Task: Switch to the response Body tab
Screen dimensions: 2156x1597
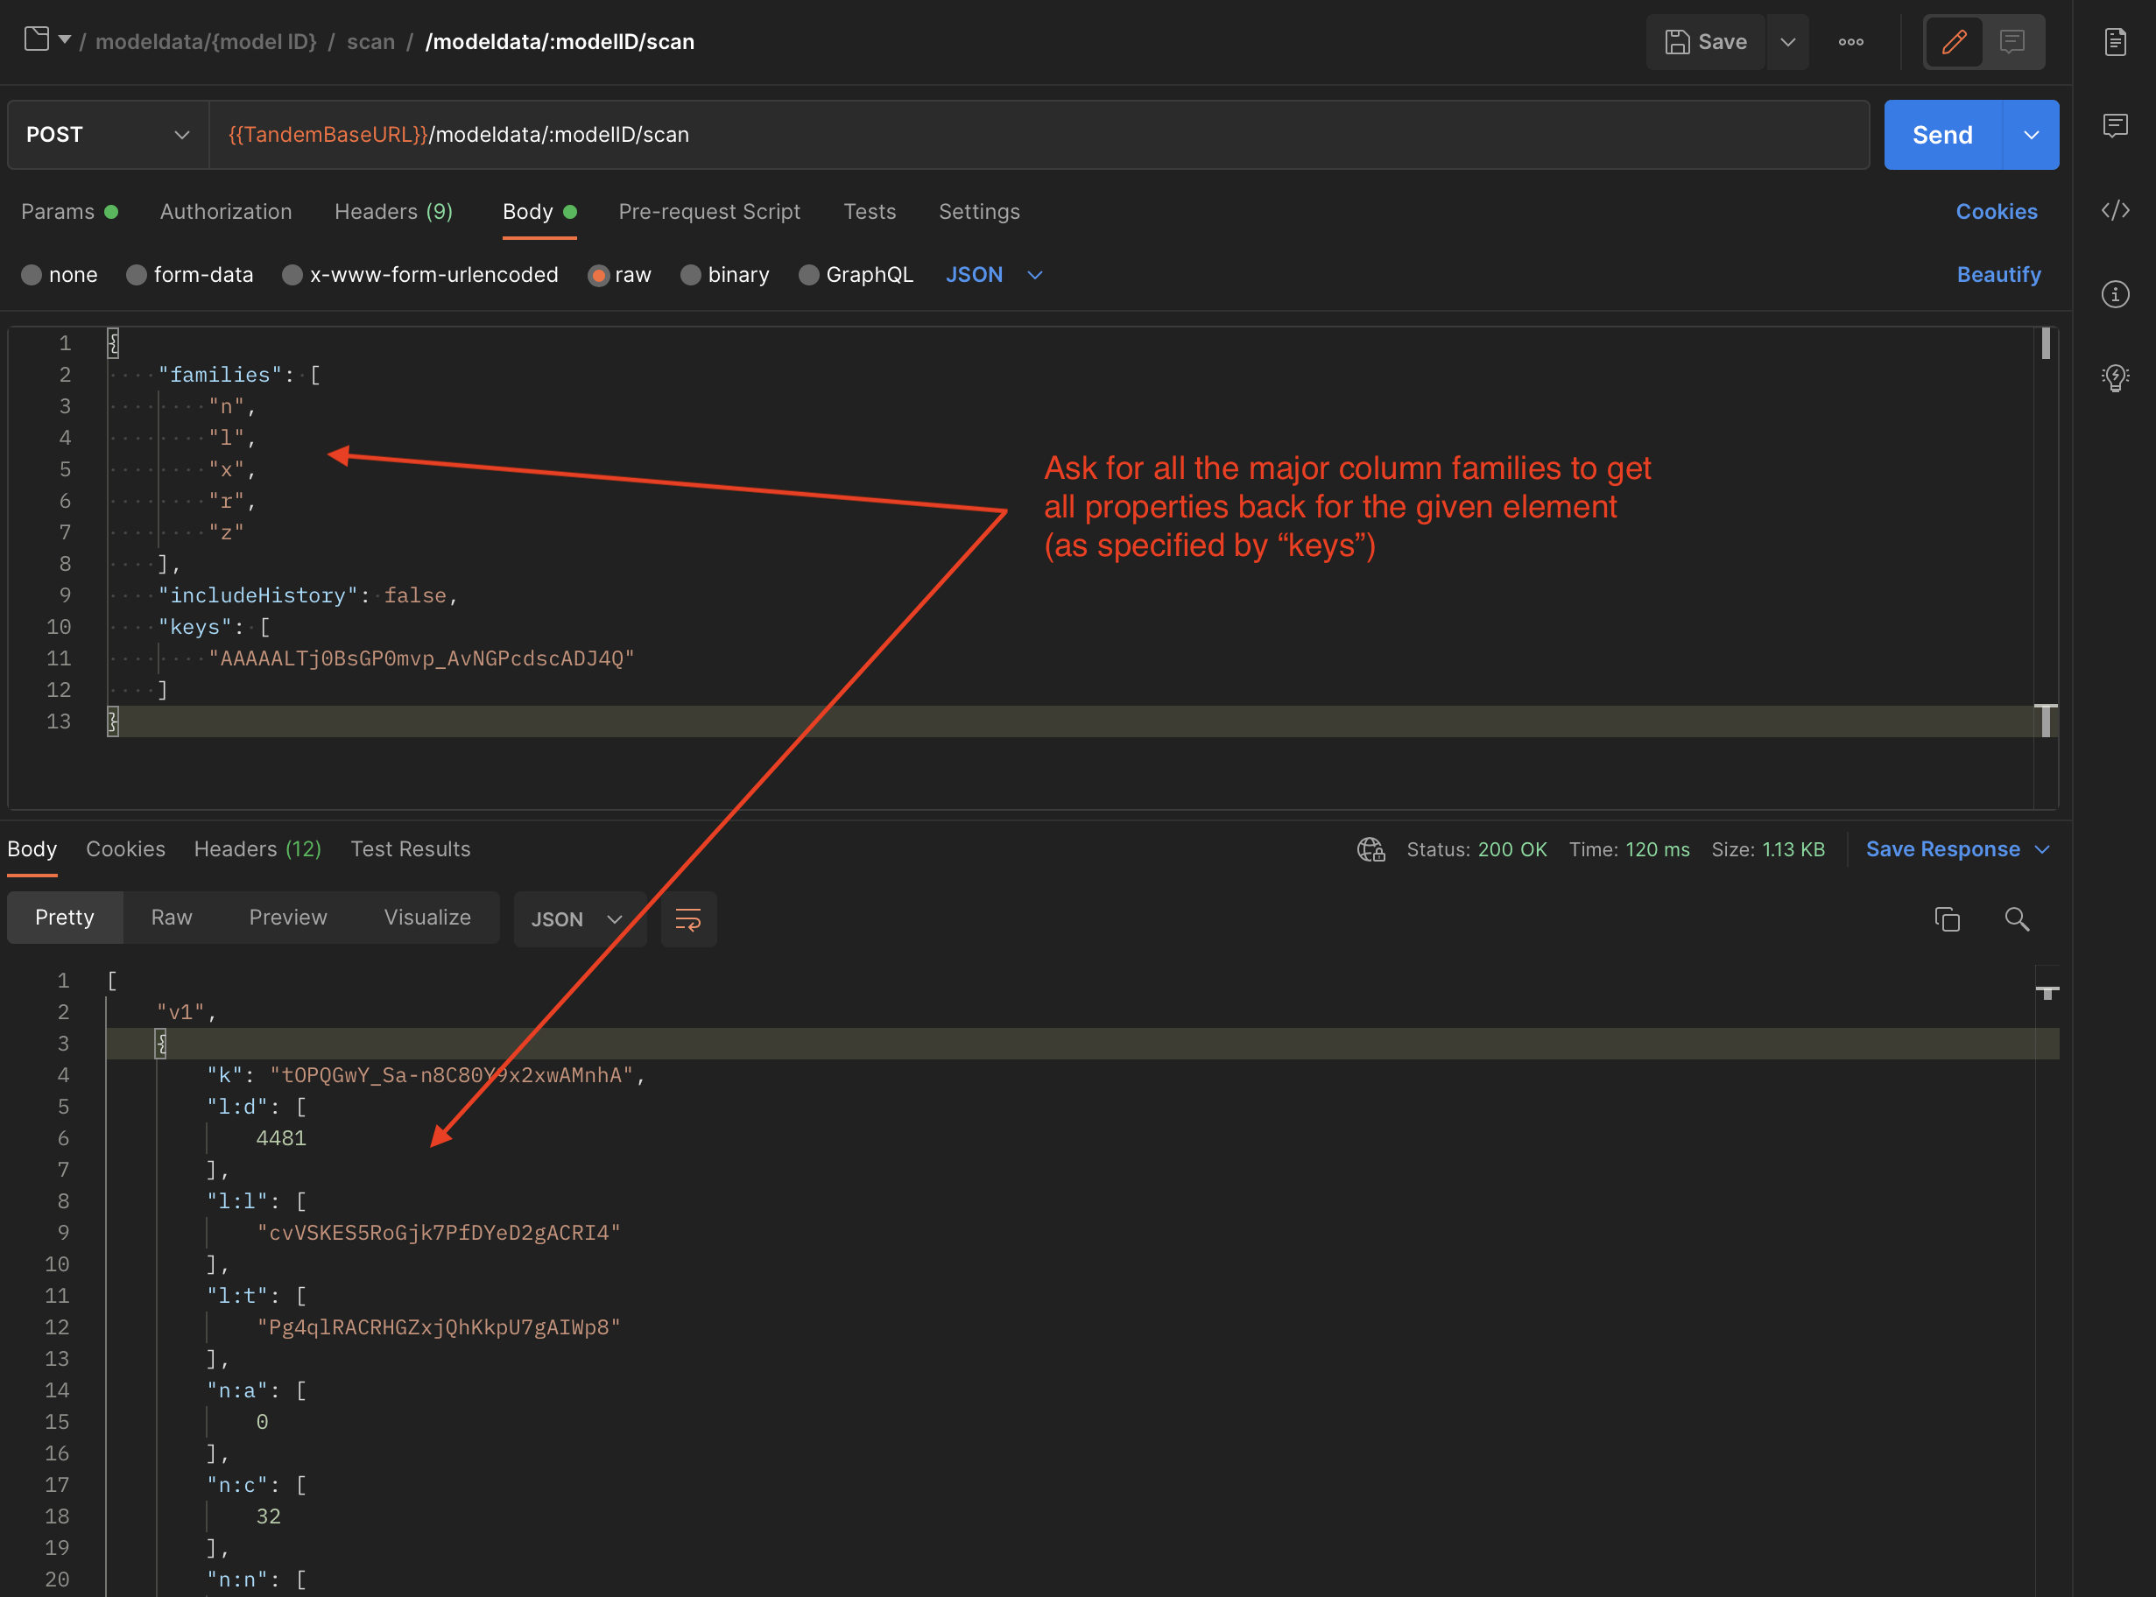Action: click(32, 848)
